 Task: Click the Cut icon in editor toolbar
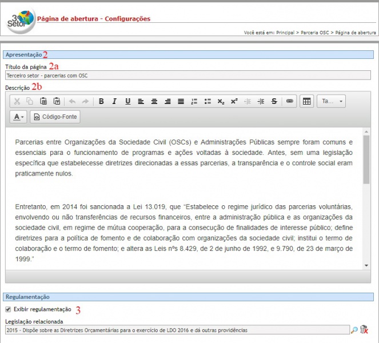pos(17,101)
